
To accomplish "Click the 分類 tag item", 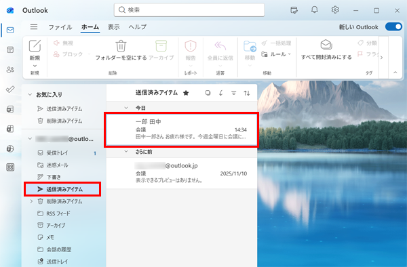I will (x=367, y=43).
